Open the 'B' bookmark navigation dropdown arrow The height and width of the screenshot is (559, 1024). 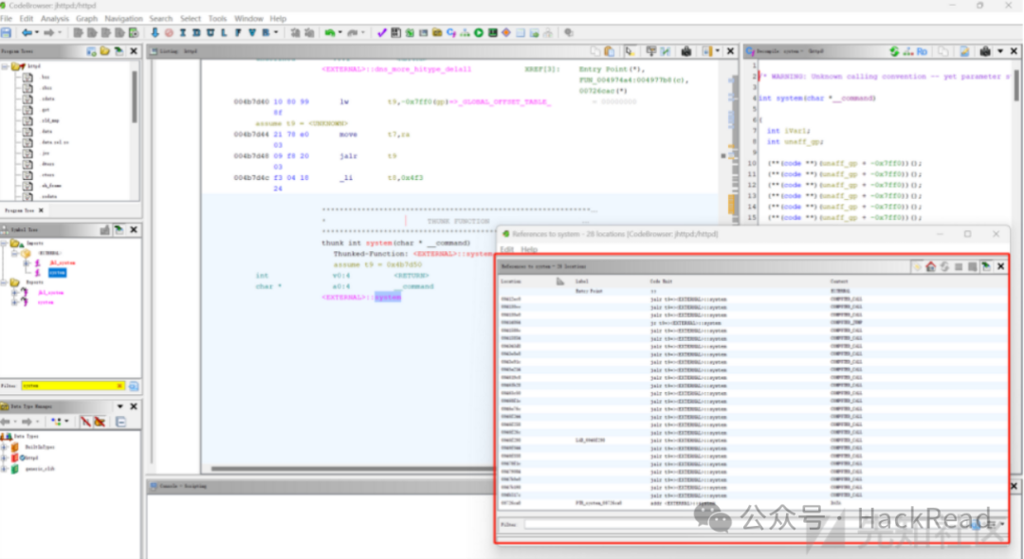pyautogui.click(x=276, y=32)
